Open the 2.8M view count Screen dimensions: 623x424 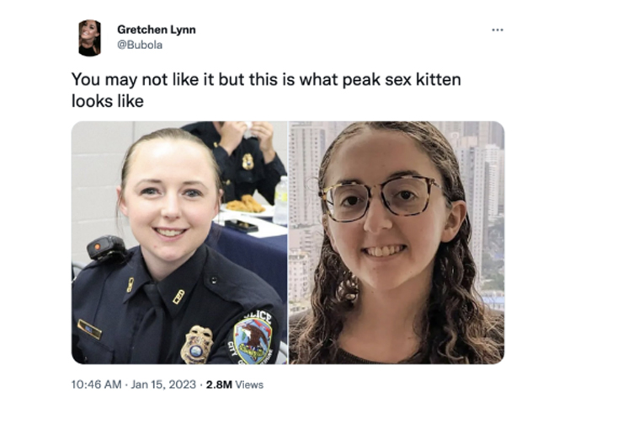pos(219,384)
